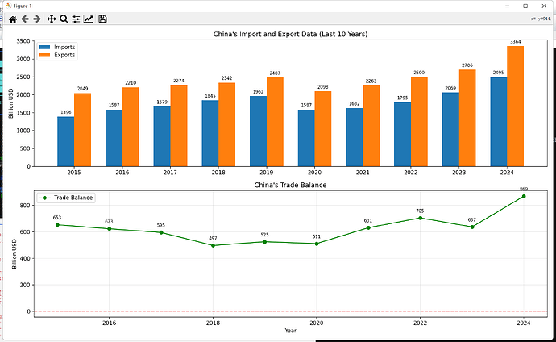This screenshot has width=556, height=342.
Task: Click the Figure 1 window icon in title bar
Action: click(x=9, y=6)
